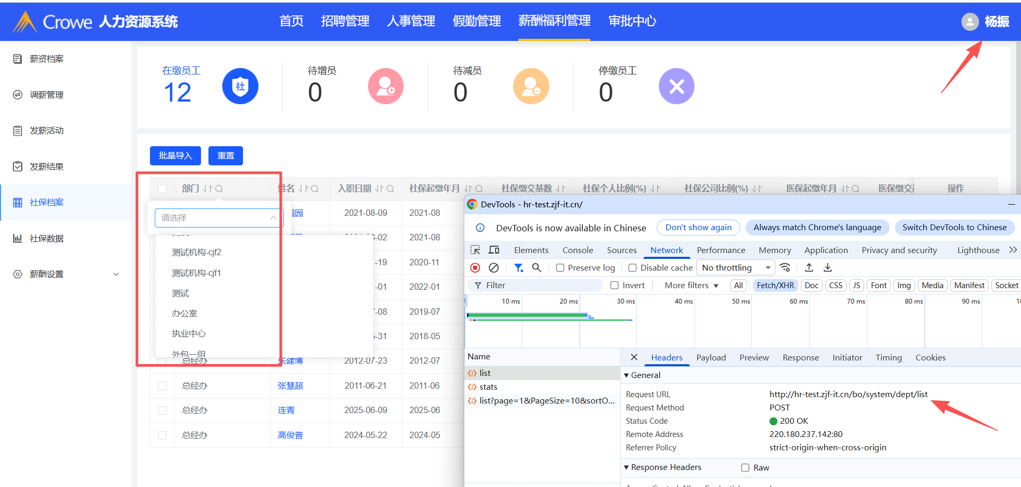This screenshot has height=487, width=1021.
Task: Switch to the Payload tab
Action: 711,358
